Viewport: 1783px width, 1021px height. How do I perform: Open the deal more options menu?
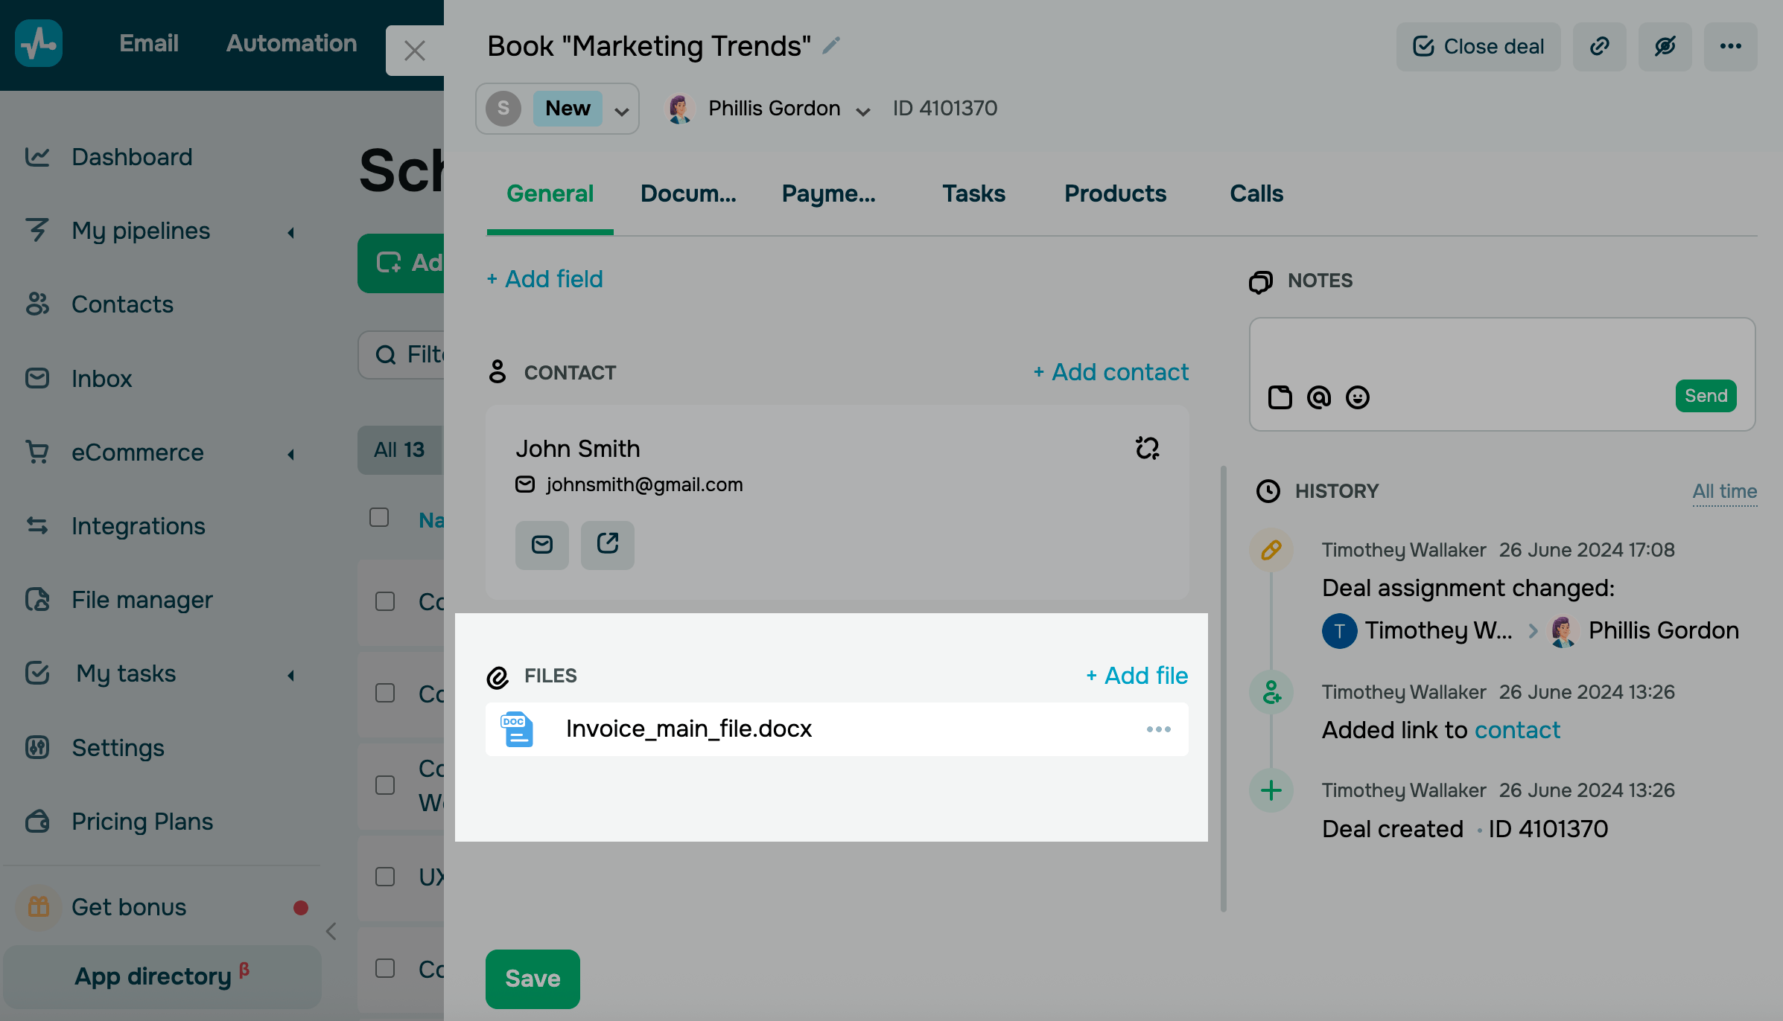coord(1730,47)
